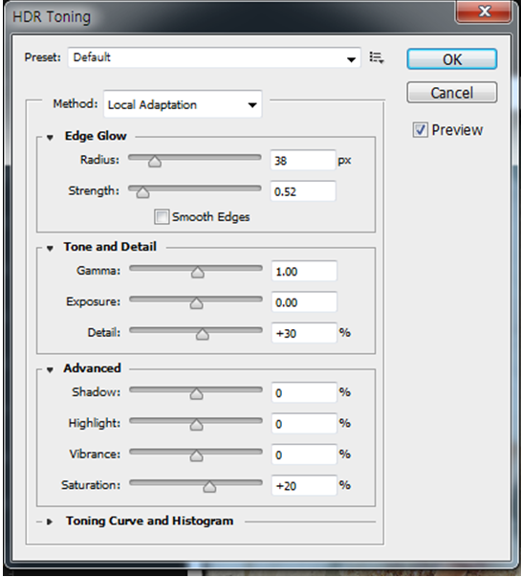Collapse the Edge Glow section

click(x=50, y=138)
